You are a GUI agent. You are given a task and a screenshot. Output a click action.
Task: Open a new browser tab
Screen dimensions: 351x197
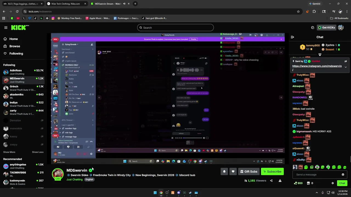(x=135, y=4)
